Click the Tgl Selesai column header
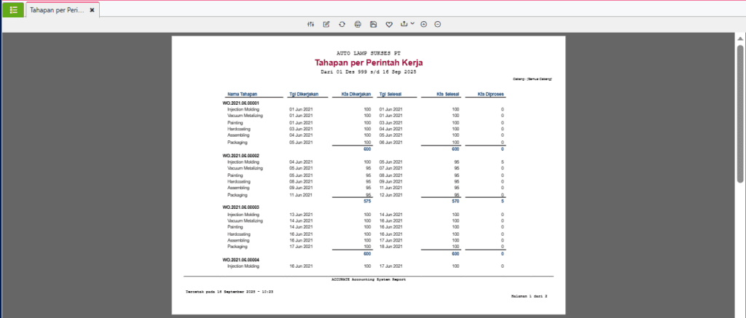This screenshot has width=746, height=318. click(x=390, y=94)
